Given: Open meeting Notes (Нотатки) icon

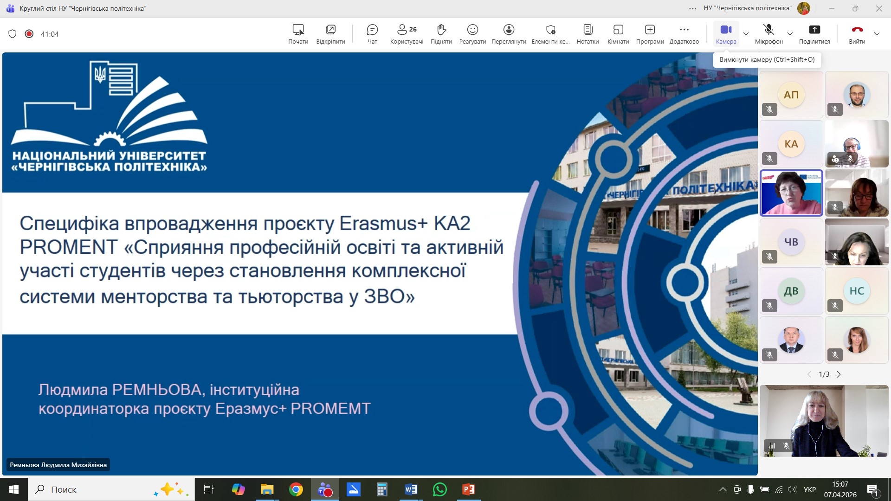Looking at the screenshot, I should 588,33.
